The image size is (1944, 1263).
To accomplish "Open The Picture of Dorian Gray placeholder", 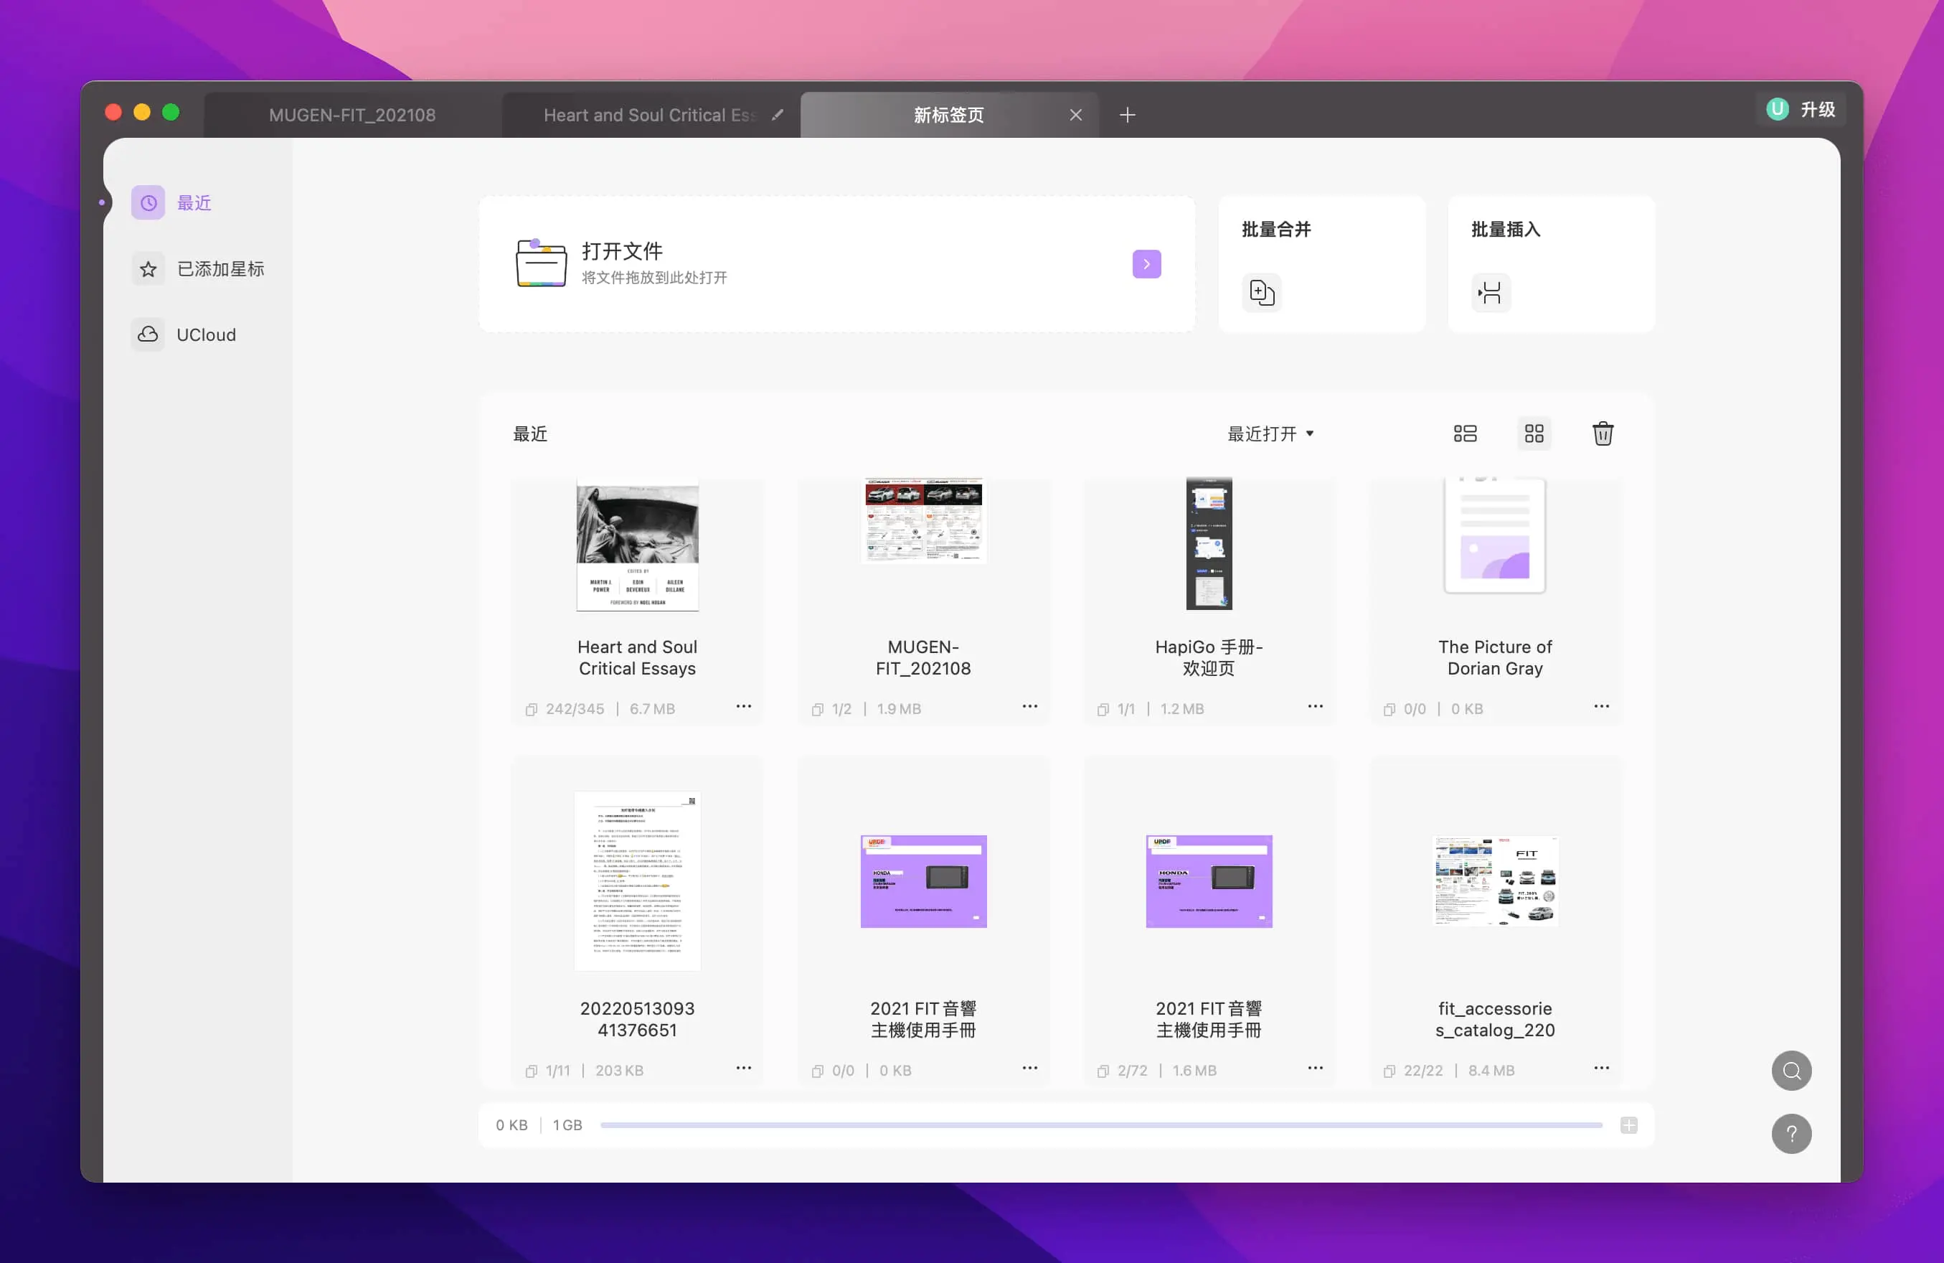I will pos(1495,536).
